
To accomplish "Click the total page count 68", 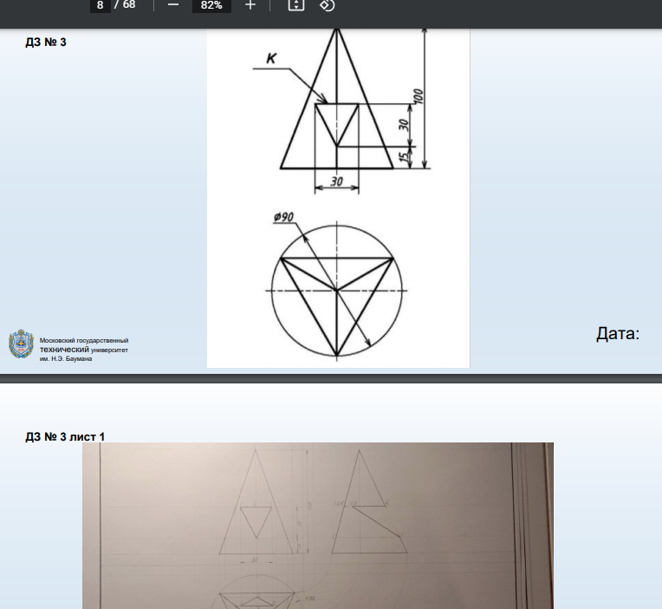I will coord(129,4).
